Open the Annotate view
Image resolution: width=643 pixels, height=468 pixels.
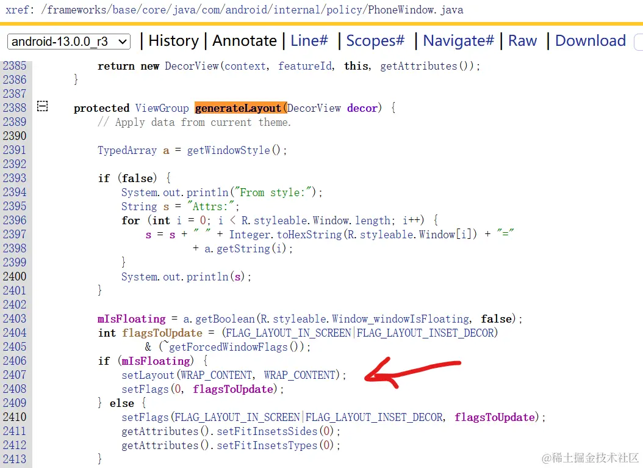point(245,41)
